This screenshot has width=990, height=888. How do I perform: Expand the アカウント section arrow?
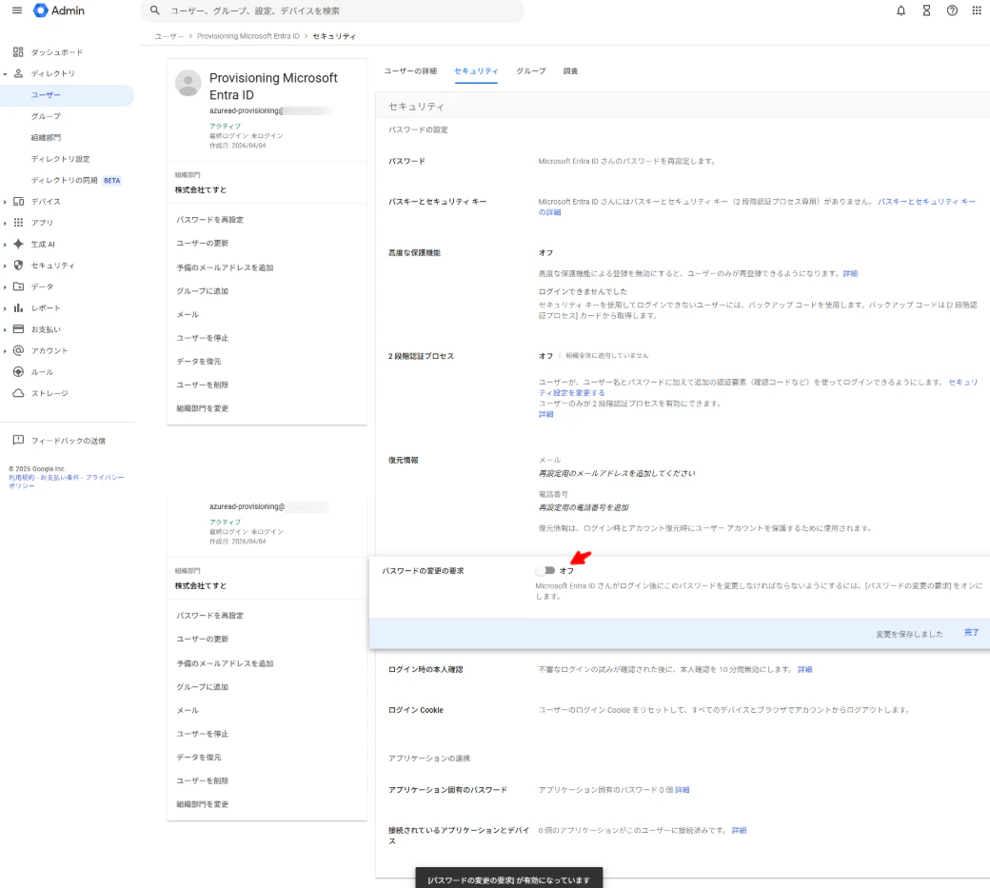(x=5, y=351)
